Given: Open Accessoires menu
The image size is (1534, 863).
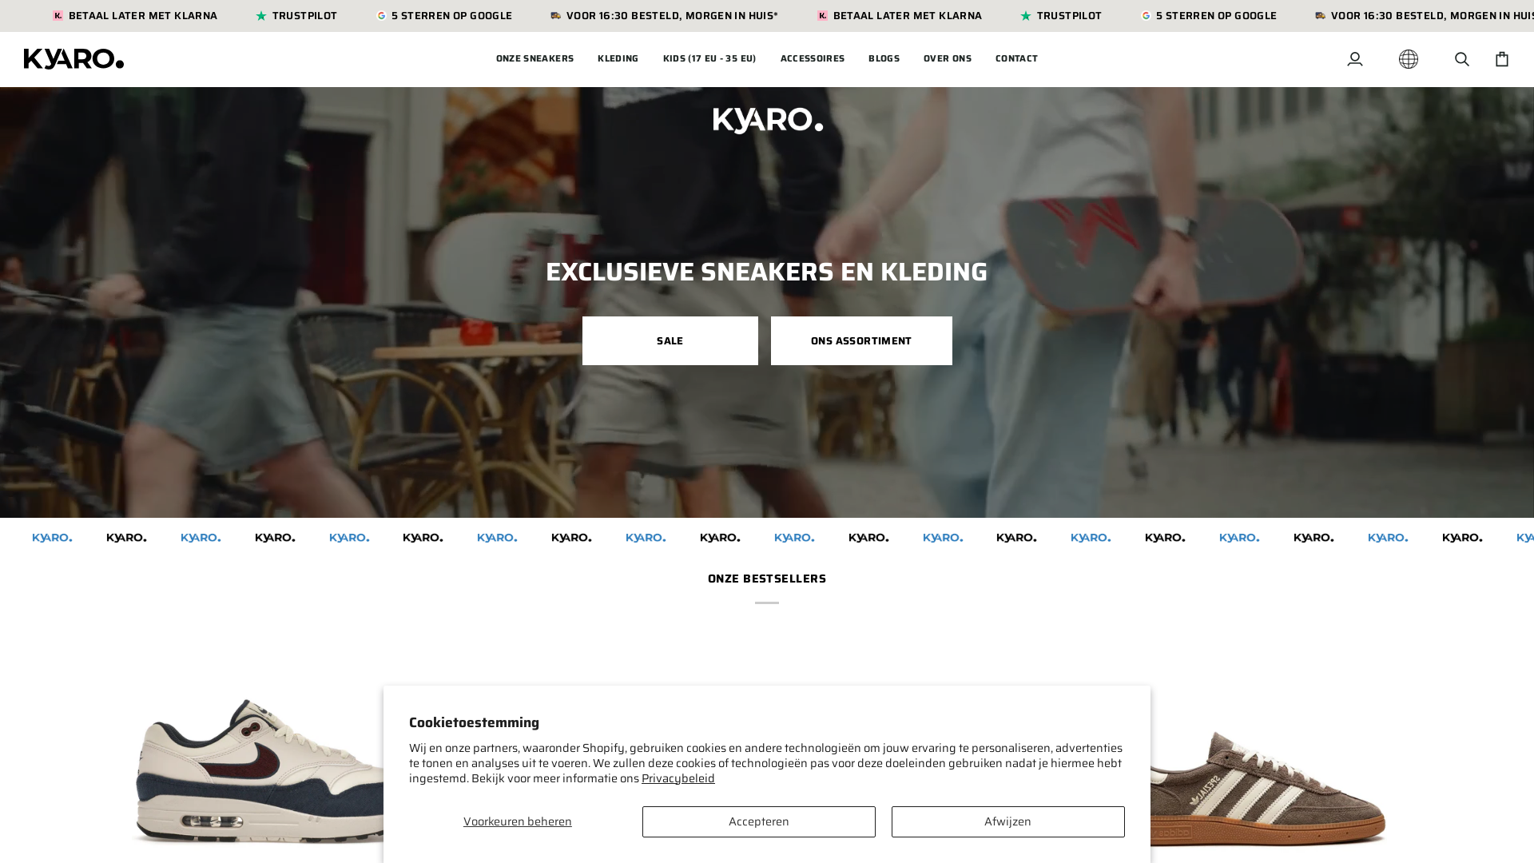Looking at the screenshot, I should tap(812, 58).
